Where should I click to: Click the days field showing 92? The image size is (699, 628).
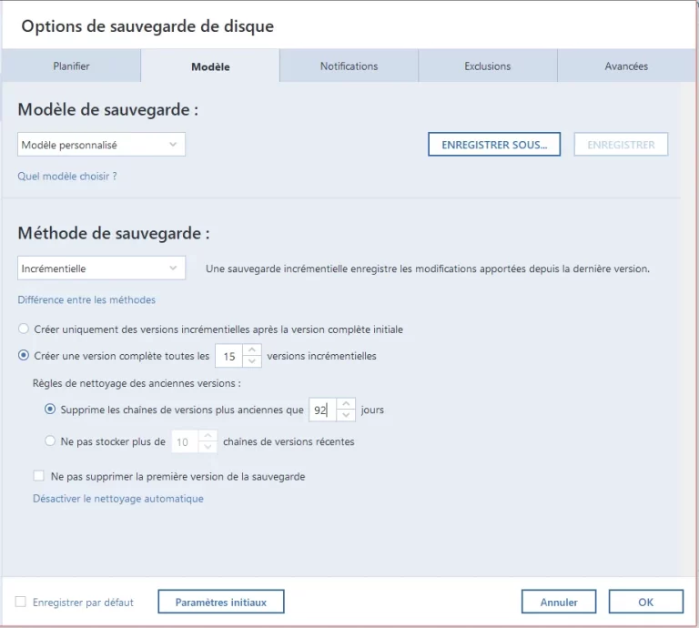pos(322,410)
